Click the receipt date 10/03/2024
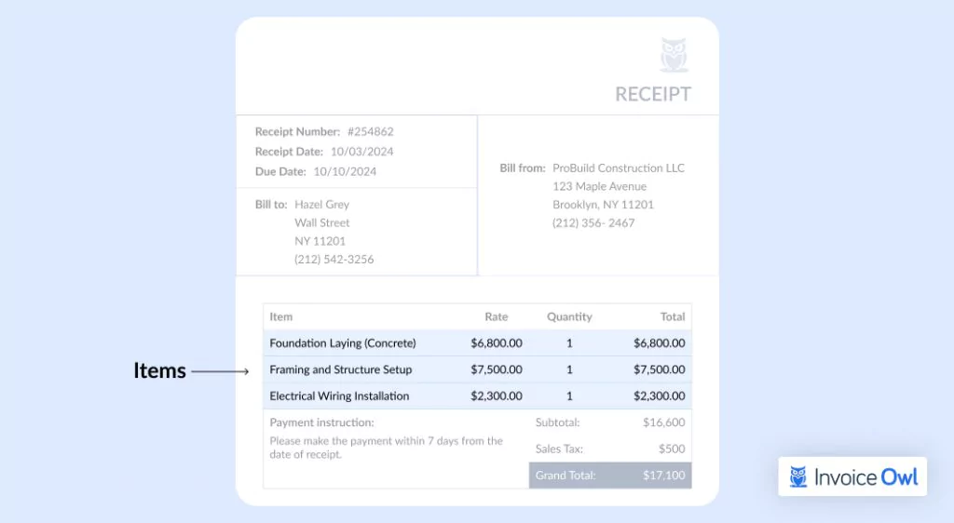The height and width of the screenshot is (523, 954). 362,152
